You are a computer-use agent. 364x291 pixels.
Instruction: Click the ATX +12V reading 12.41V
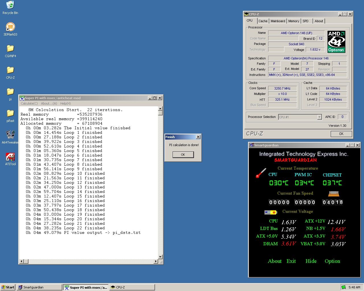click(x=336, y=222)
